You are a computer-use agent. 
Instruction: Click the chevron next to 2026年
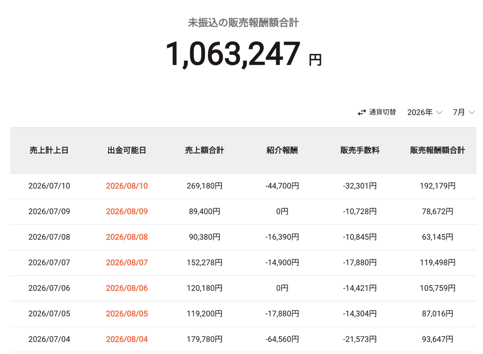click(x=439, y=112)
